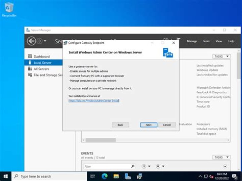Viewport: 242px width, 181px height.
Task: Click the Events Filter input field
Action: point(107,166)
